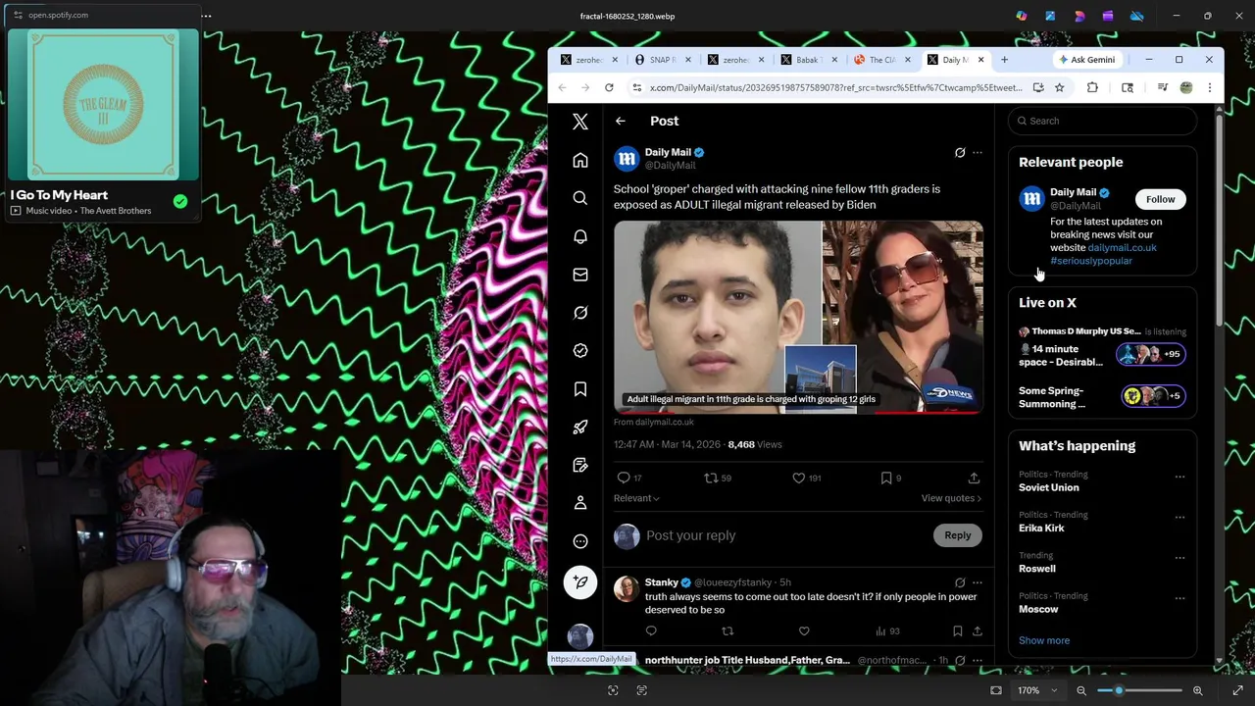Open a new browser tab
The width and height of the screenshot is (1255, 706).
click(x=1004, y=60)
